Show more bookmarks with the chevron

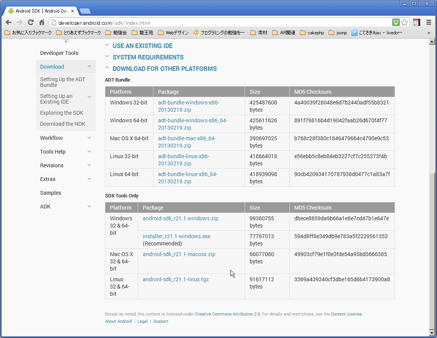(429, 33)
